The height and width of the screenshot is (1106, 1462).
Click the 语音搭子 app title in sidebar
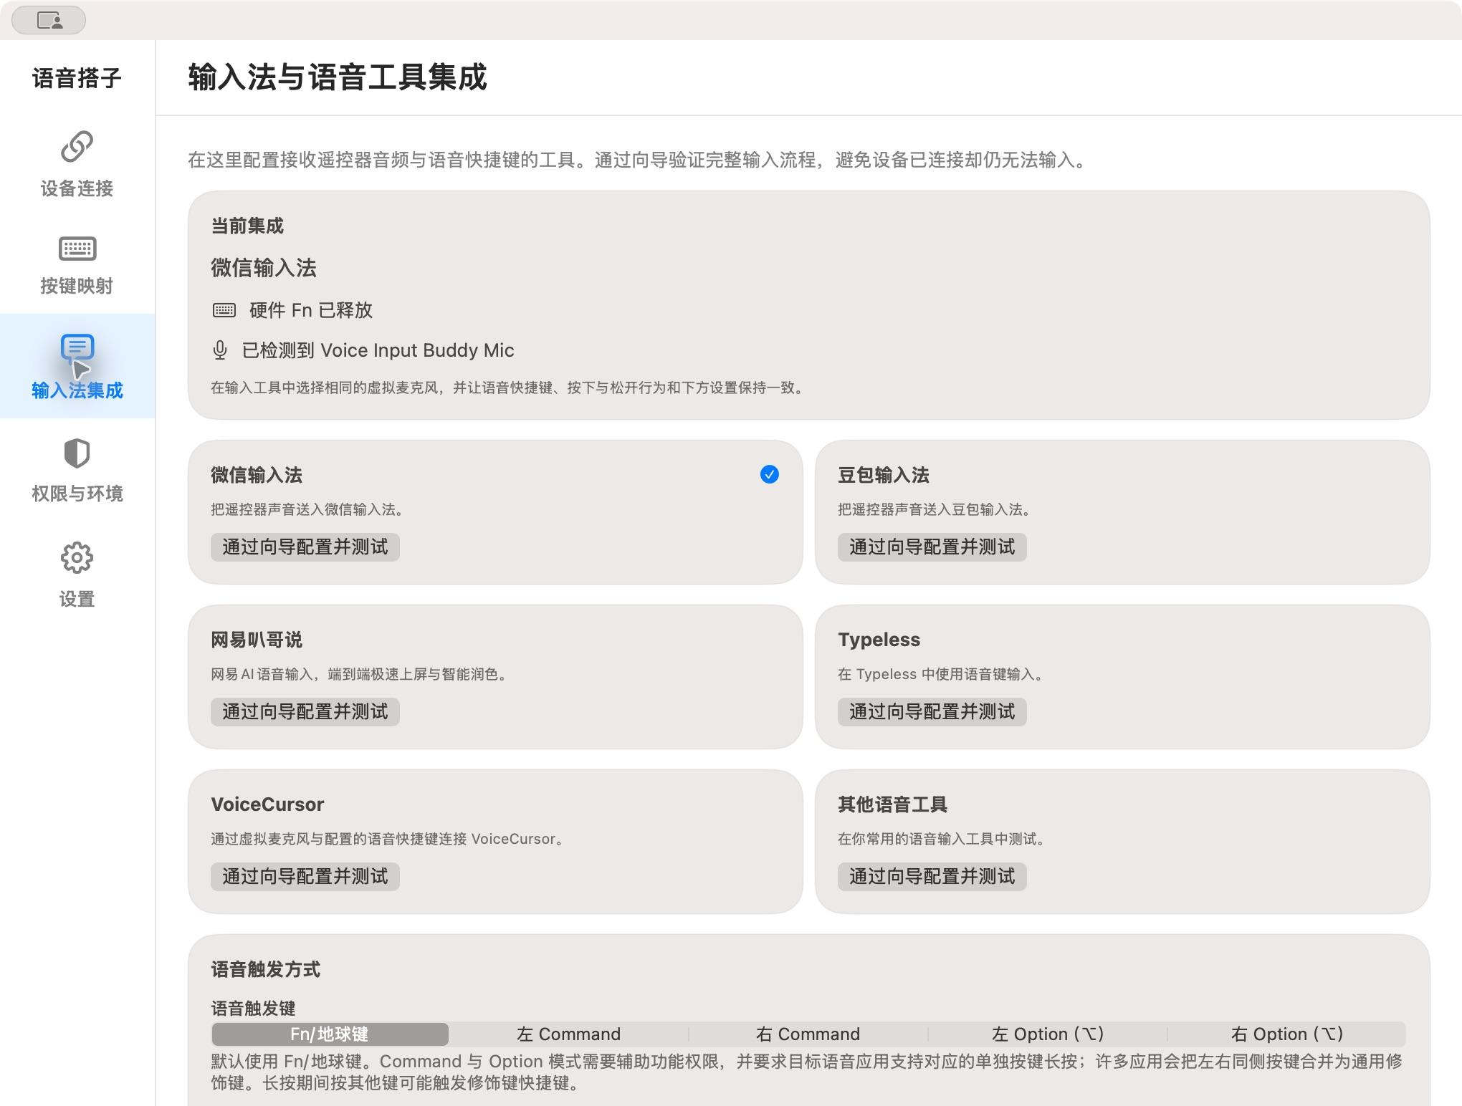[77, 78]
